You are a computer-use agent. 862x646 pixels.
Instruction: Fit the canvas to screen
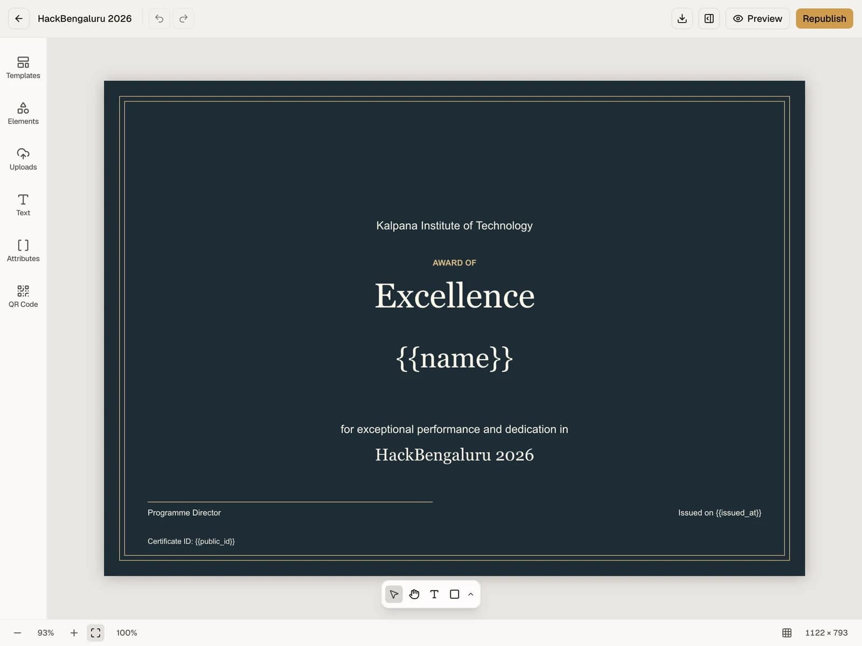[x=95, y=633]
